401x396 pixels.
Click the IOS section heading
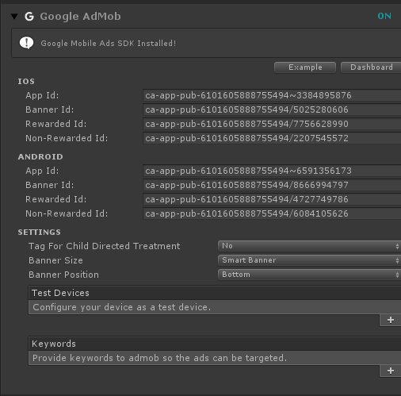point(26,82)
